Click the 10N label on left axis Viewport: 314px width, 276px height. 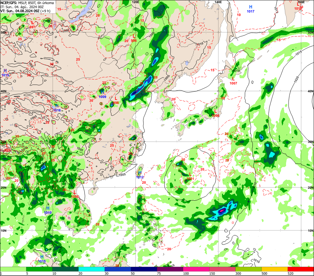3,230
